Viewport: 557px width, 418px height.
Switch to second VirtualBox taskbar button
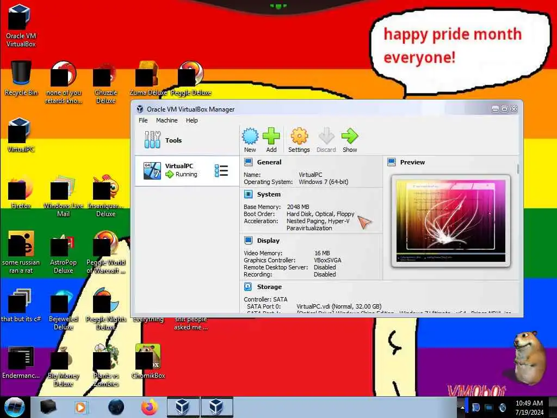pos(216,407)
